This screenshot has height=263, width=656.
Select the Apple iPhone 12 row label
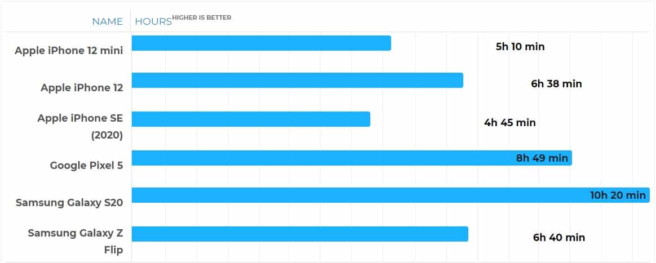pos(82,88)
